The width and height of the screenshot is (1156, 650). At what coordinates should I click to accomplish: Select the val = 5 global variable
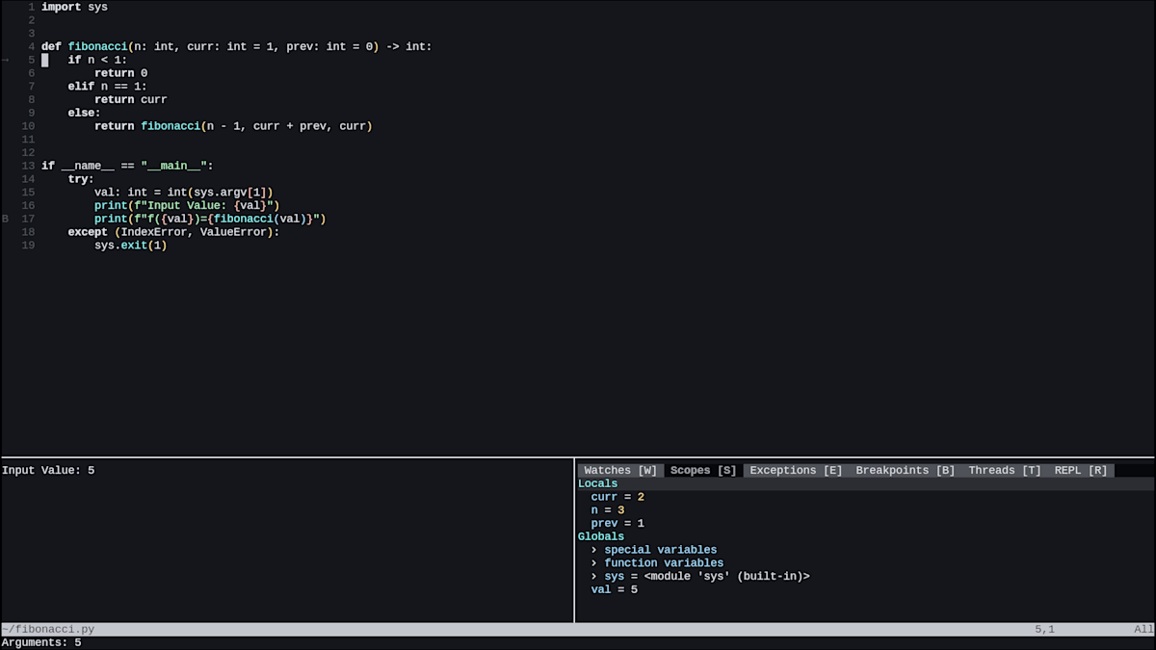click(615, 590)
